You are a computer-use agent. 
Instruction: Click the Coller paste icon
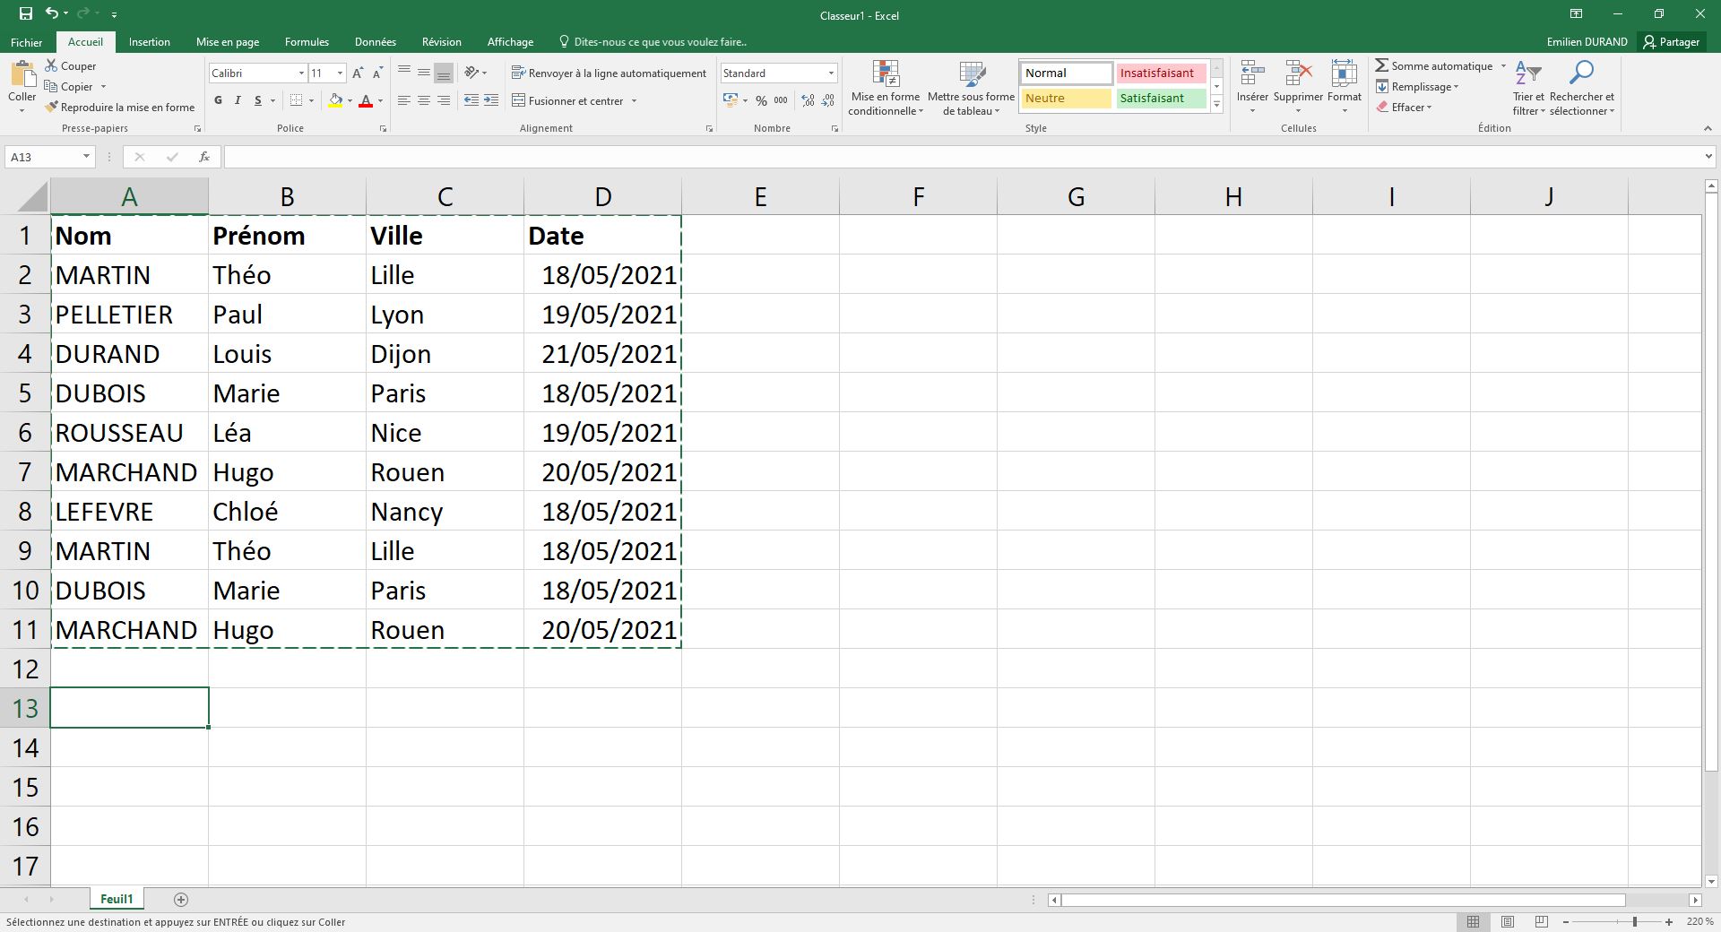click(x=22, y=74)
